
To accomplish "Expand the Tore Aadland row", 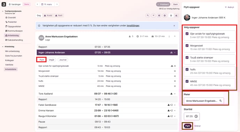I will 175,94.
